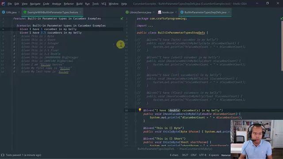This screenshot has height=159, width=283.
Task: Open the UTF-8 file encoding selector
Action: [x=203, y=155]
